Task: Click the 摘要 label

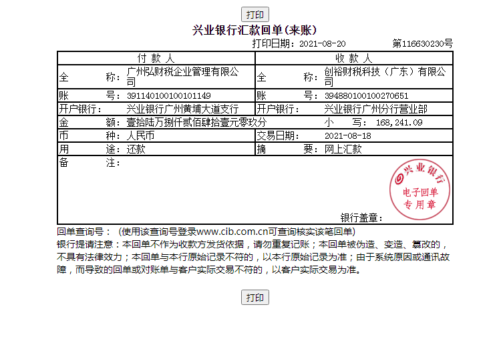Action: pyautogui.click(x=287, y=149)
